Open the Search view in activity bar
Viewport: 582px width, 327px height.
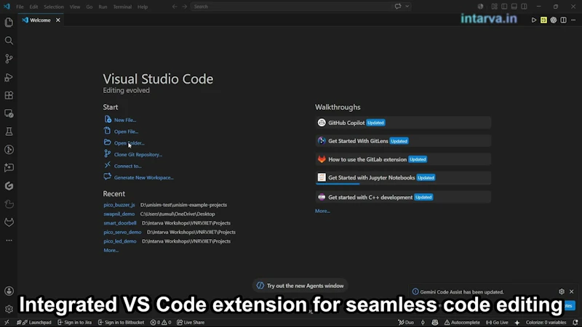[x=9, y=41]
